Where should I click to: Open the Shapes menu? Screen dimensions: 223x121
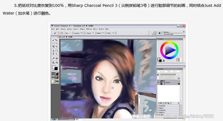tap(82, 29)
